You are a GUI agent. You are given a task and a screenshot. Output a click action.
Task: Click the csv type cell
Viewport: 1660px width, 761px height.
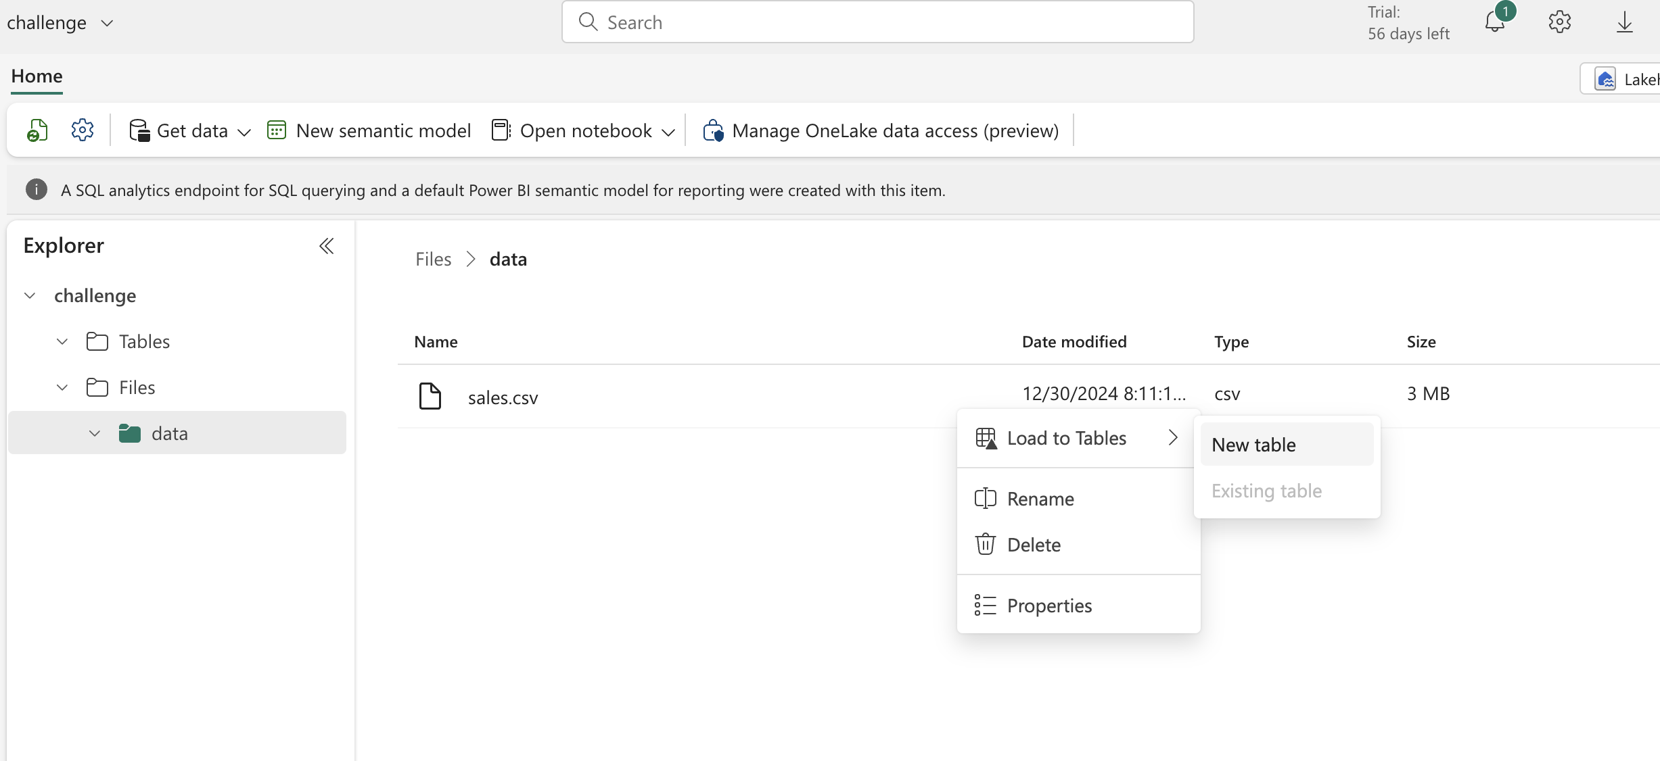(1227, 394)
